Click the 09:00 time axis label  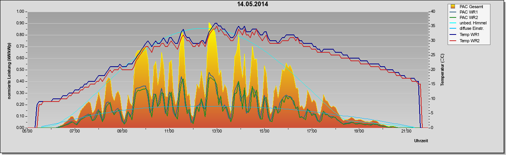122,132
